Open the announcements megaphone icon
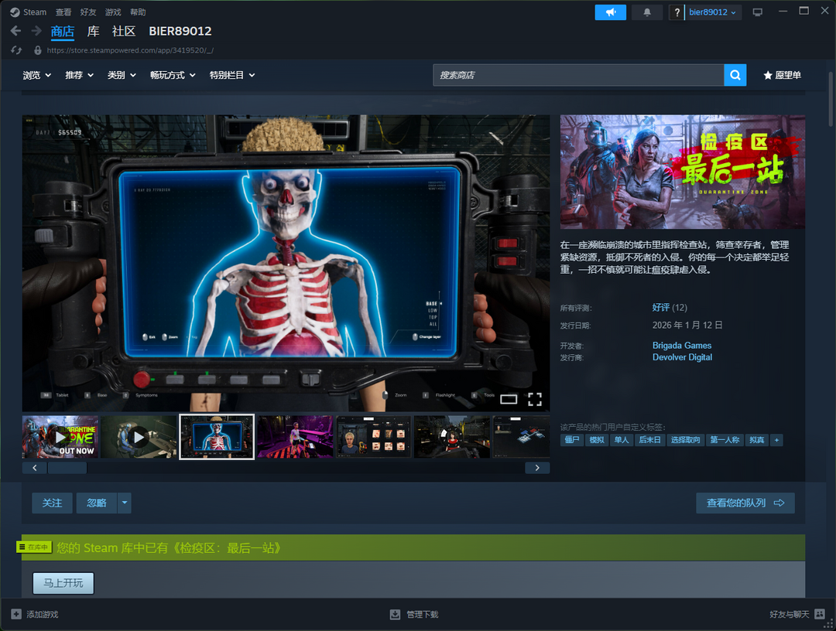This screenshot has width=836, height=631. 610,12
